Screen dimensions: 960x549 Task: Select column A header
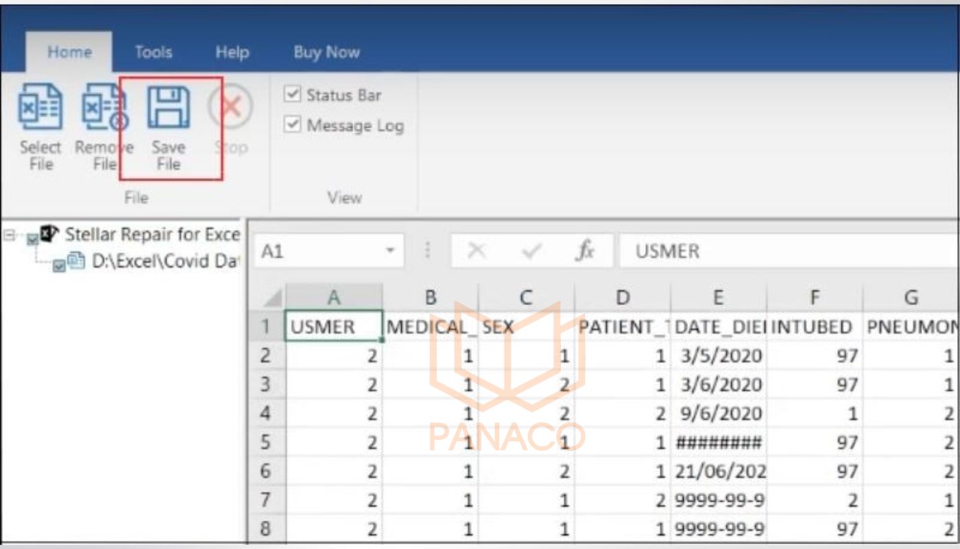click(x=334, y=297)
